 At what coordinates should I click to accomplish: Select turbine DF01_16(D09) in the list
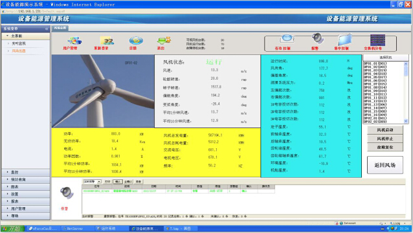pyautogui.click(x=375, y=115)
